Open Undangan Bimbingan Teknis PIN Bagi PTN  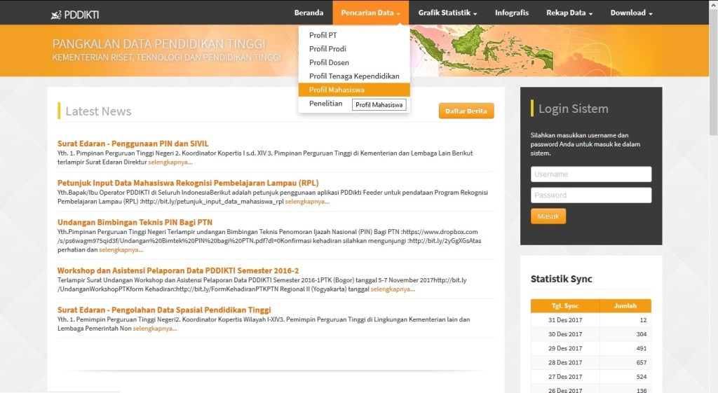point(135,222)
